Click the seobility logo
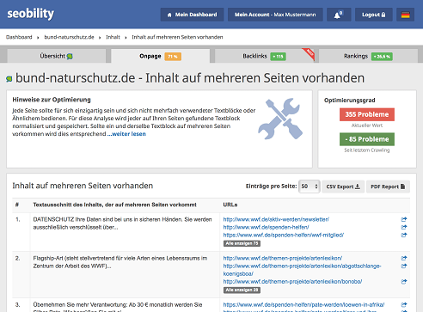423x312 pixels. pos(31,14)
